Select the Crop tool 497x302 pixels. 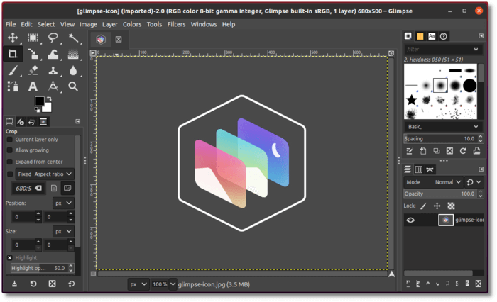click(x=13, y=54)
